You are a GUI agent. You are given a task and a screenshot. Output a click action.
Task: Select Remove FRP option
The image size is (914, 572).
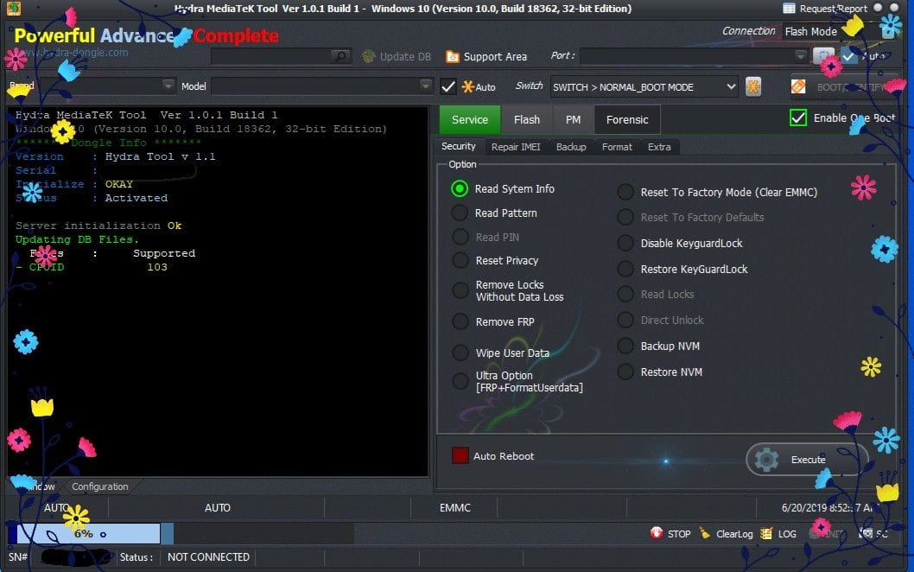(x=460, y=321)
